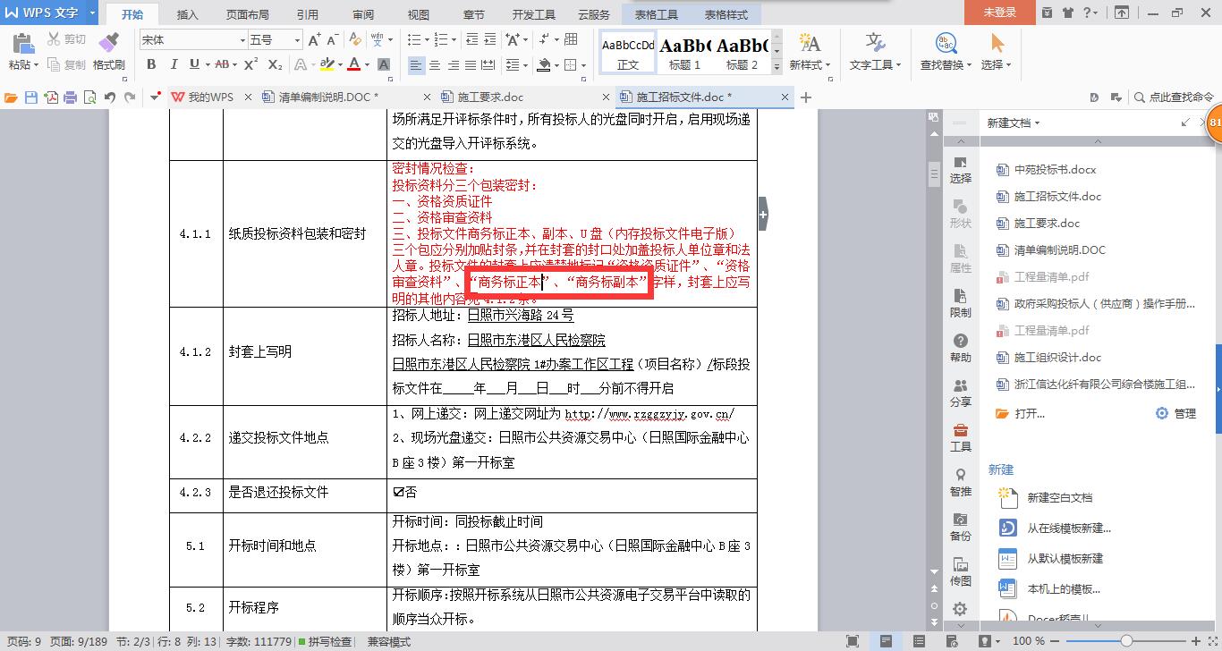Click 新建空白文档 in side panel
The height and width of the screenshot is (651, 1222).
pyautogui.click(x=1059, y=497)
